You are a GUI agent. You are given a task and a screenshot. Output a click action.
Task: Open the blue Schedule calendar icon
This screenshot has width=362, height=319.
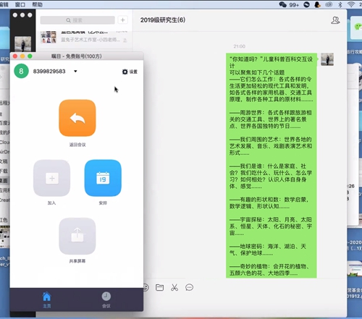[103, 178]
